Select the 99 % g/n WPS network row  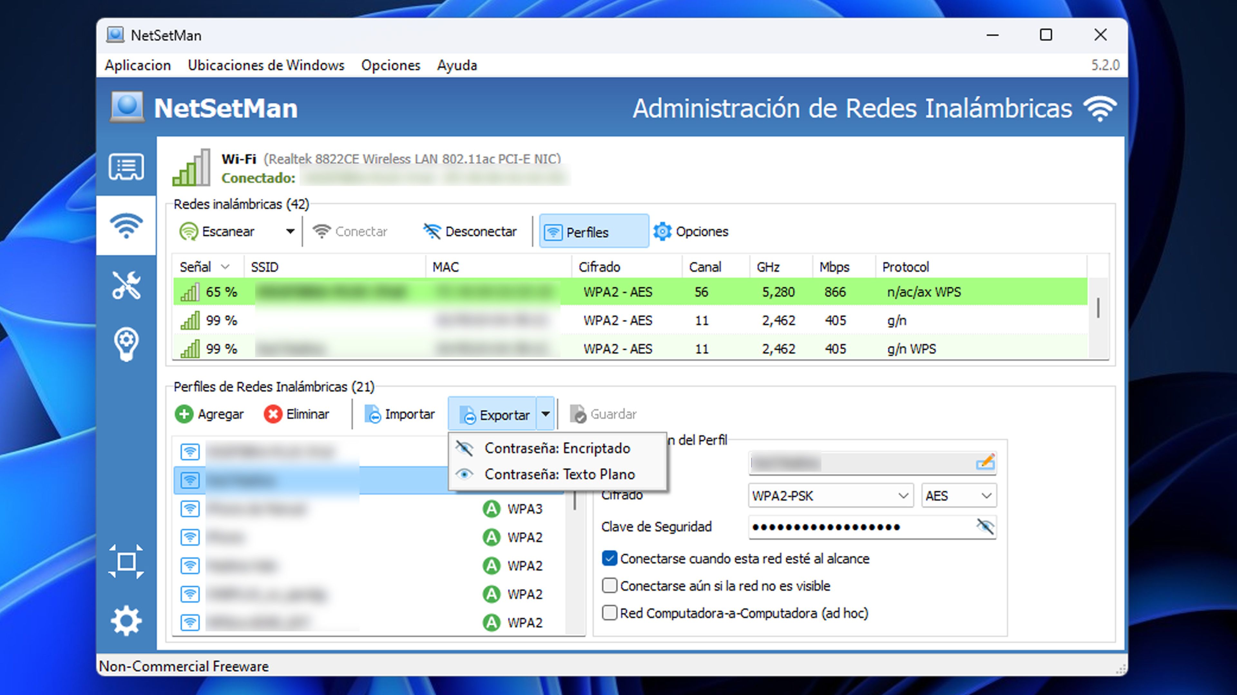pyautogui.click(x=630, y=349)
